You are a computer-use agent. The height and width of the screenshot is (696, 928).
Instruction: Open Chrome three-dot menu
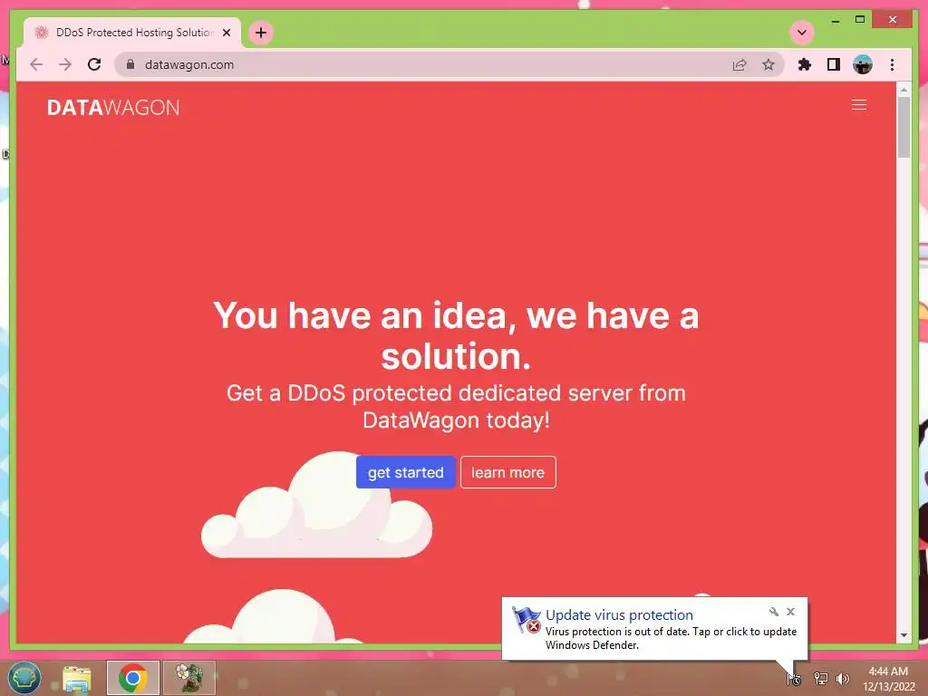point(892,64)
